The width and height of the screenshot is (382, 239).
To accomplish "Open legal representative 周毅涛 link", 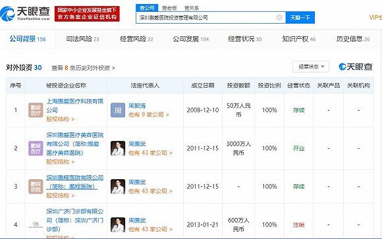I will coord(137,106).
